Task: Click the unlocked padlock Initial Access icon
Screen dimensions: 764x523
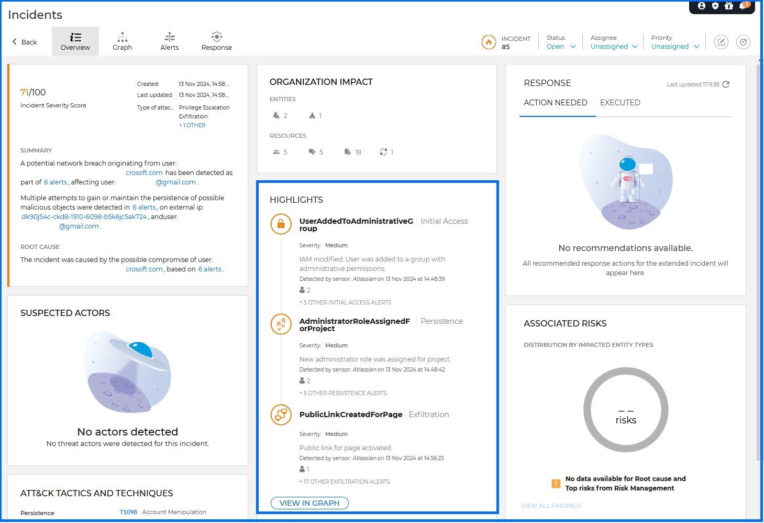Action: 281,224
